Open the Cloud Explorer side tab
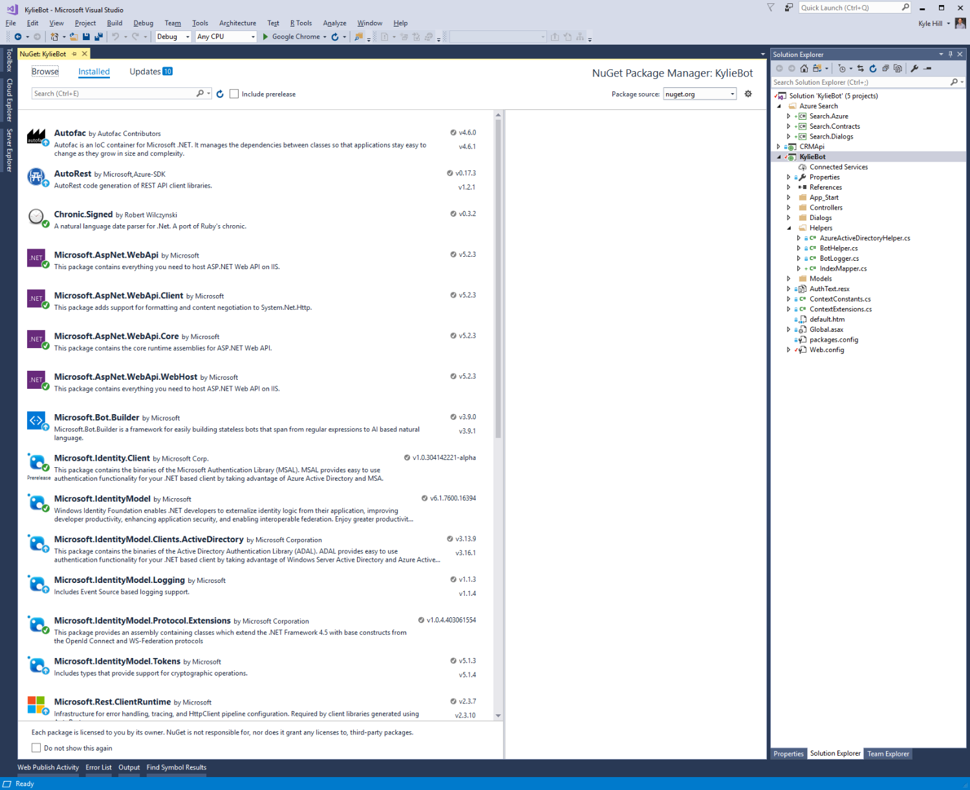 point(9,100)
